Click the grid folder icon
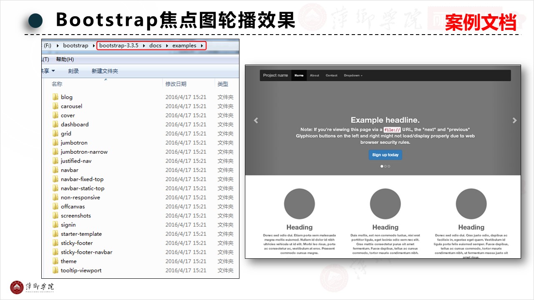This screenshot has width=534, height=300. point(55,134)
